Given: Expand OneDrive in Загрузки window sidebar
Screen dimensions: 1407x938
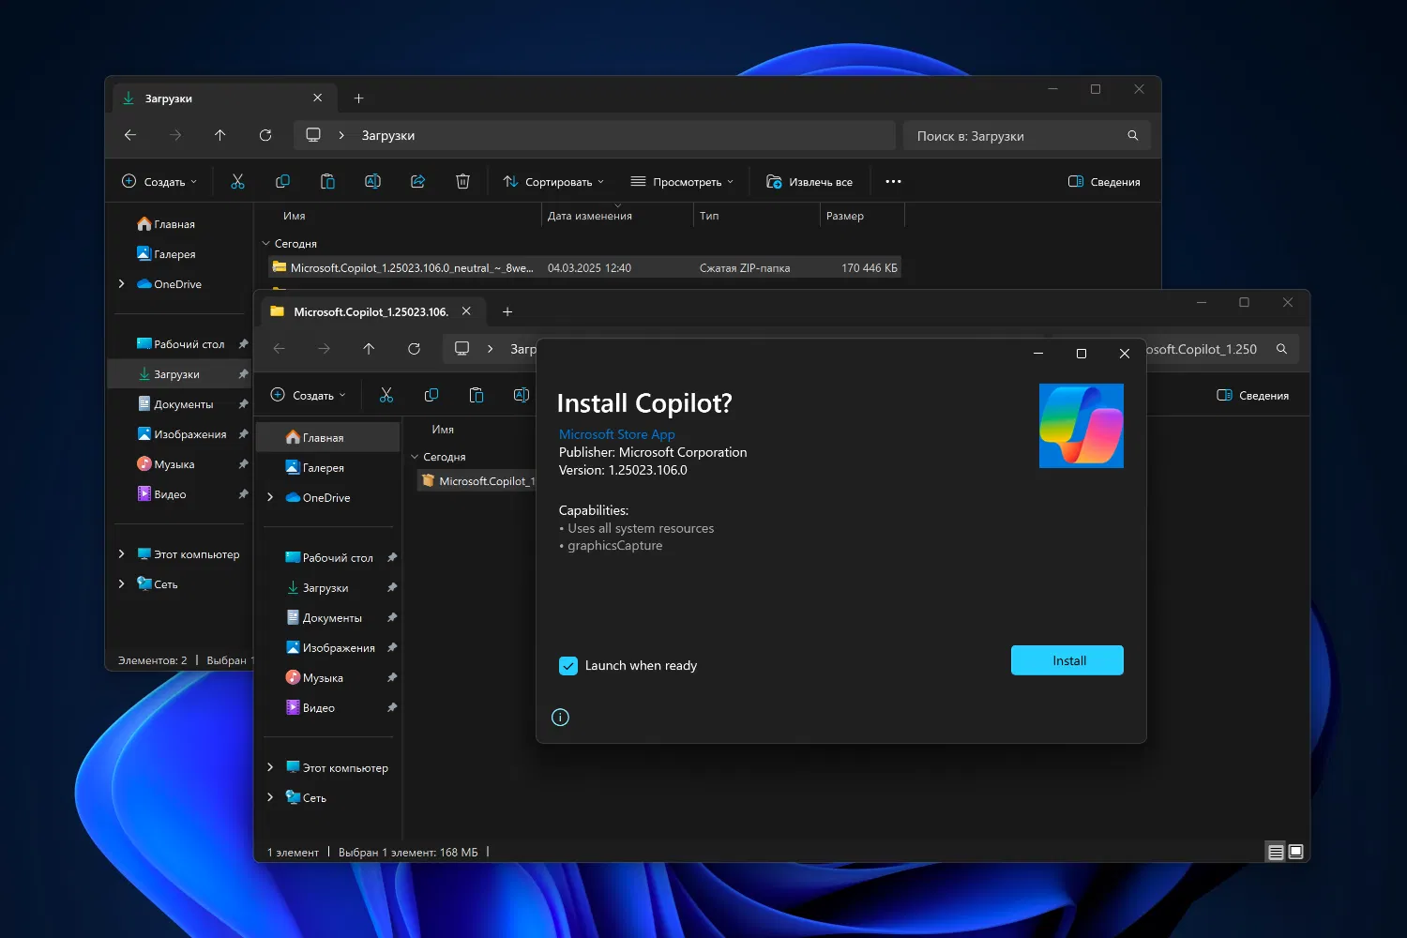Looking at the screenshot, I should [x=121, y=284].
